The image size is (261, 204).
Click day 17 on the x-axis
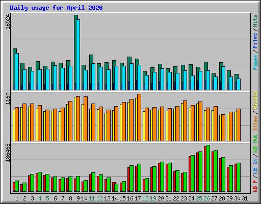[x=138, y=198]
